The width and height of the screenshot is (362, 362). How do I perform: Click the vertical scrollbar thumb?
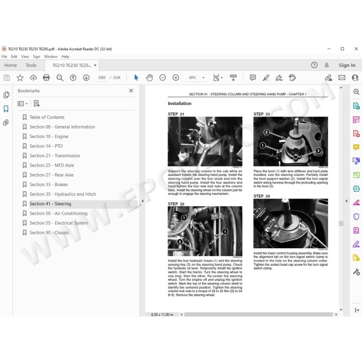coord(341,223)
